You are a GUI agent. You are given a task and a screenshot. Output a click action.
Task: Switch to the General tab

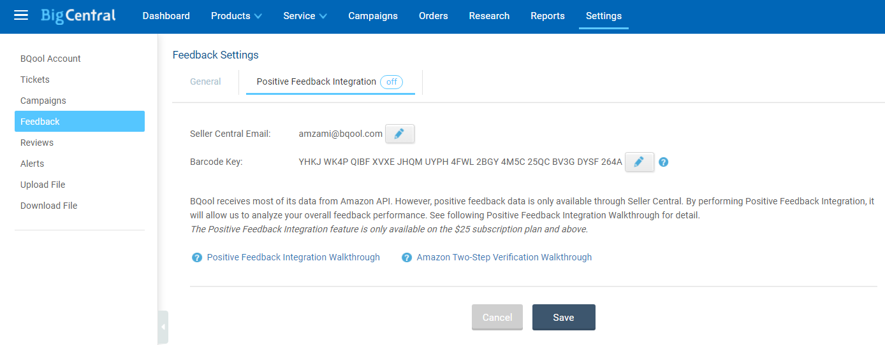coord(205,81)
